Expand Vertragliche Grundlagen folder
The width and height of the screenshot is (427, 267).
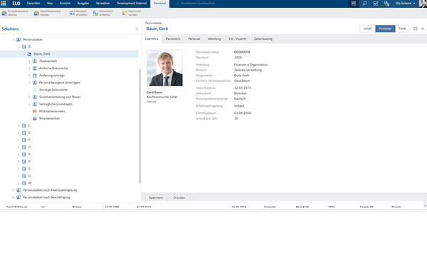click(x=29, y=104)
